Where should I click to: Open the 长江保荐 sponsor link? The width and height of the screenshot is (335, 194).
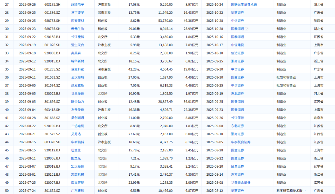tap(238, 118)
